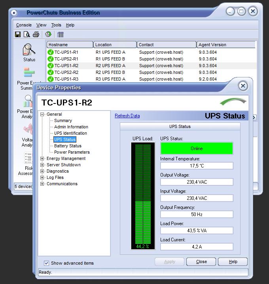Click the Help button in dialog
This screenshot has height=284, width=269.
point(233,262)
